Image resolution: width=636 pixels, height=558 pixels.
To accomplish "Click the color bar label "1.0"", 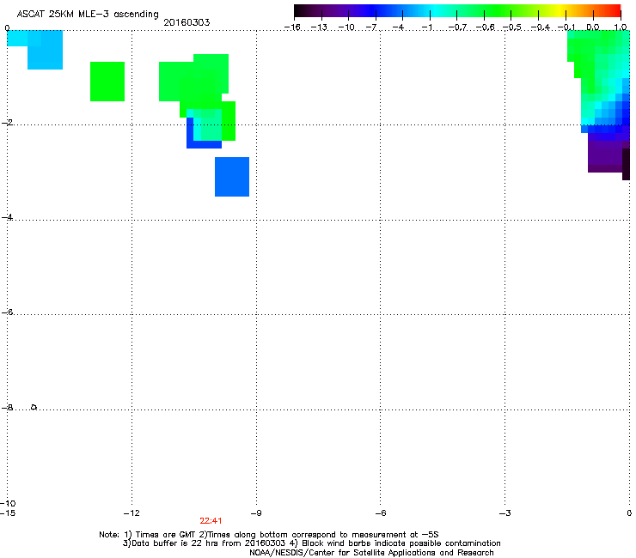I will pyautogui.click(x=621, y=27).
